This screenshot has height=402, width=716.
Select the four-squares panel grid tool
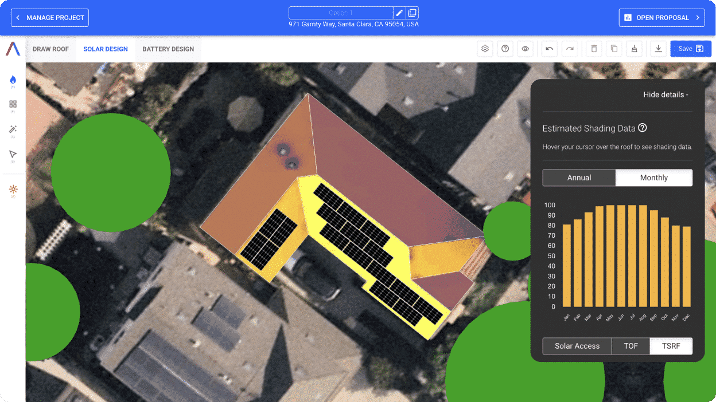pos(13,104)
